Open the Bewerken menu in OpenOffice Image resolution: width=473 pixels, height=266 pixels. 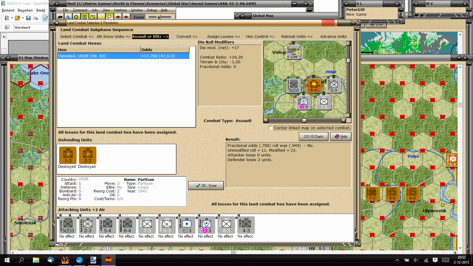point(25,10)
